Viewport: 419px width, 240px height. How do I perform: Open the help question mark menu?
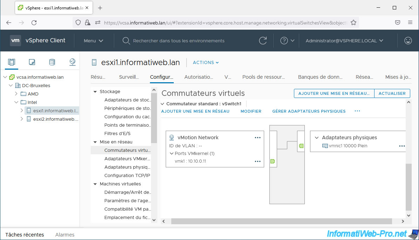coord(287,41)
